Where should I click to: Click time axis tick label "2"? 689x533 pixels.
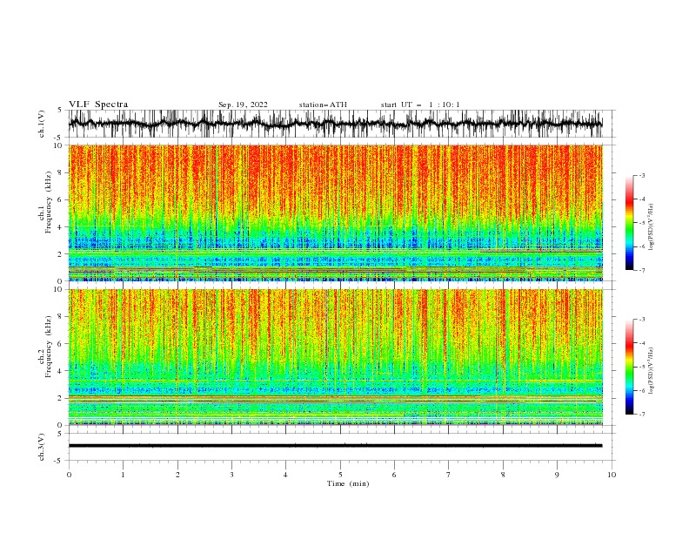[x=177, y=475]
